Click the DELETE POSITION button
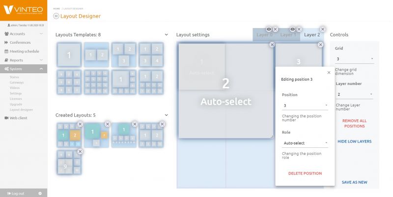 (305, 173)
